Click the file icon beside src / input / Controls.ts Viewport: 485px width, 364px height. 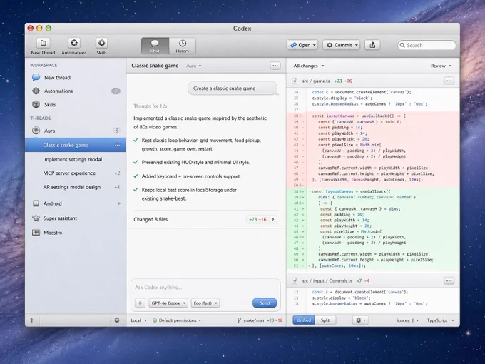click(295, 280)
